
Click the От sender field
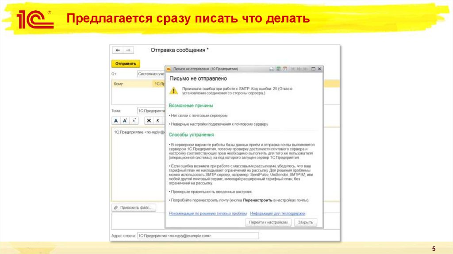(151, 74)
